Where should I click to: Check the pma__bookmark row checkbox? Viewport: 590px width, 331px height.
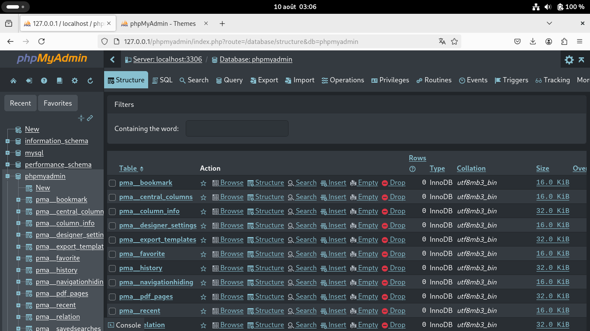[112, 183]
